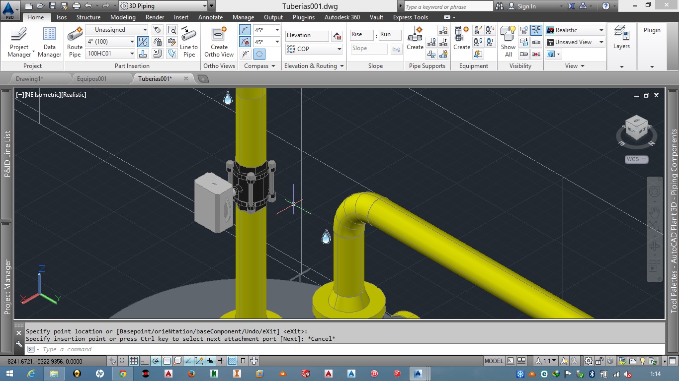Toggle the slope percent routing button
Viewport: 679px width, 381px height.
(x=143, y=42)
